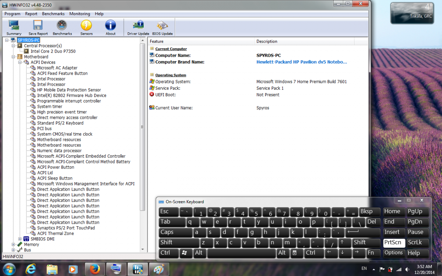Screen dimensions: 442x276
Task: Collapse the Motherboard tree node
Action: point(14,57)
